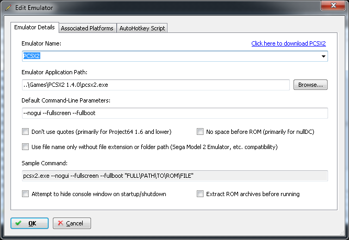Click the Browse... button
349x240 pixels.
pos(310,85)
